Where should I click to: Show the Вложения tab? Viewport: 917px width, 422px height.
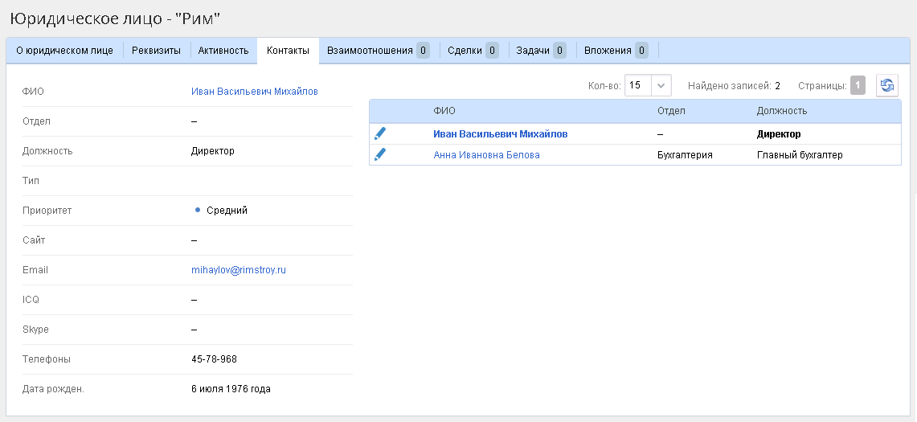616,51
